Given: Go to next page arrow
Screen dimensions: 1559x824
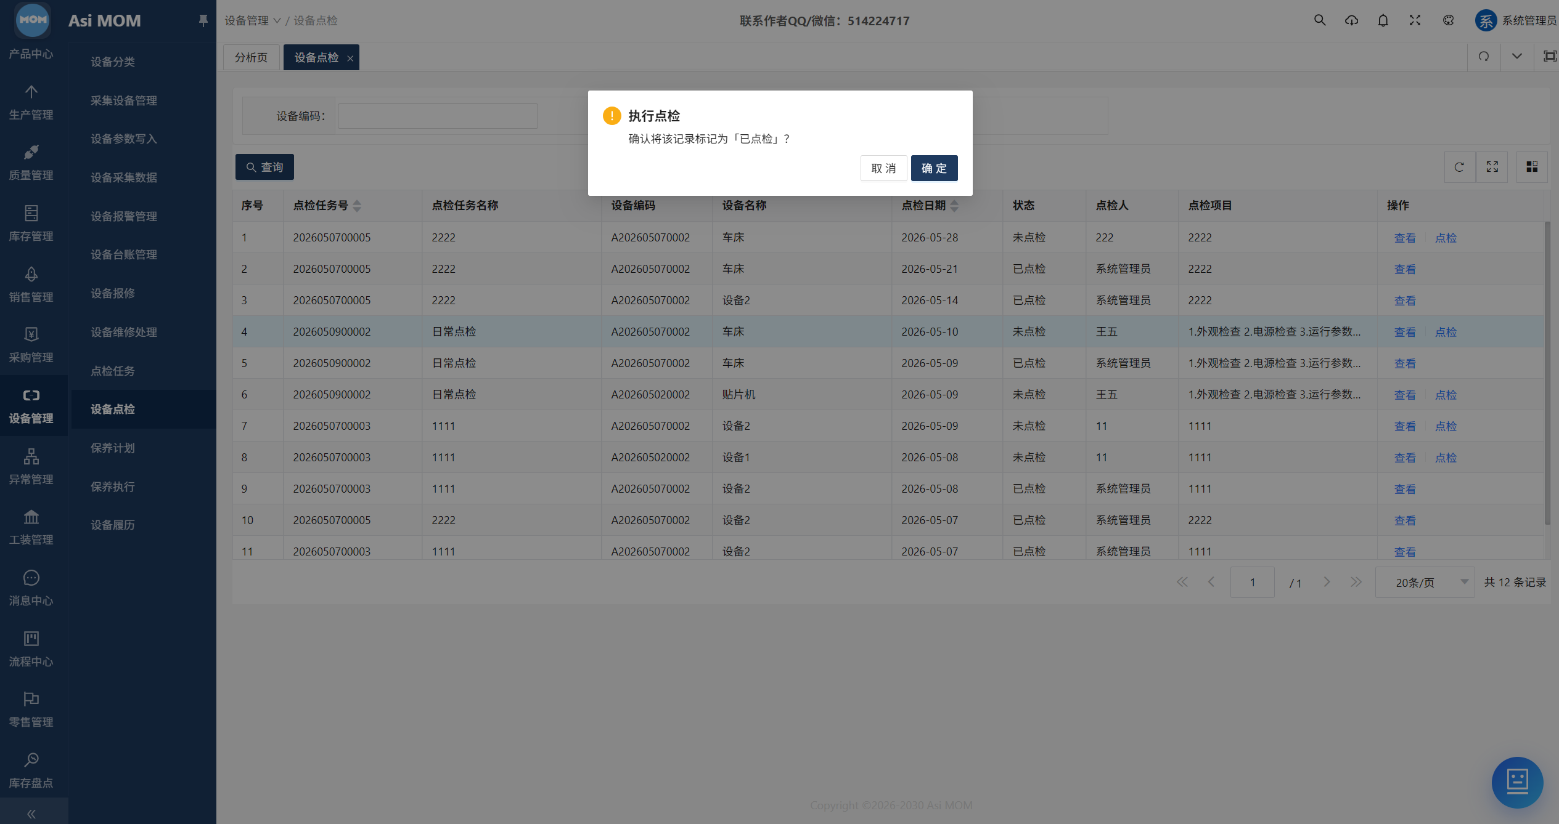Looking at the screenshot, I should pyautogui.click(x=1326, y=582).
